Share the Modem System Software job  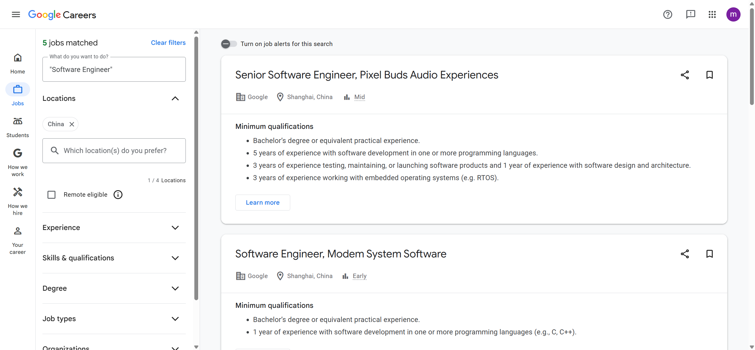[685, 254]
